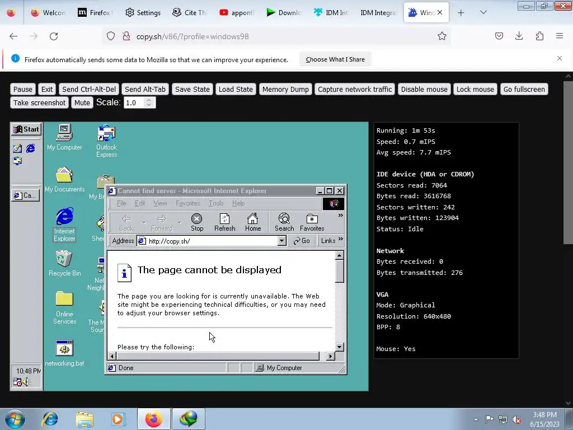This screenshot has width=573, height=430.
Task: Switch to the Cite Th tab
Action: 190,12
